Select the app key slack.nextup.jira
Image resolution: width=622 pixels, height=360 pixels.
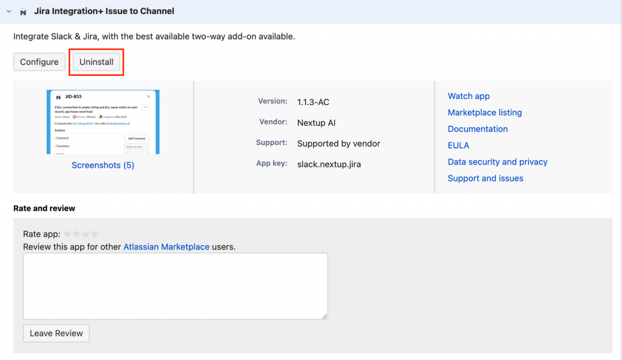coord(329,164)
